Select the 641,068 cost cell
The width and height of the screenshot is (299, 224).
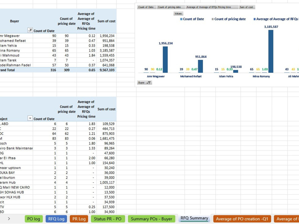click(106, 65)
